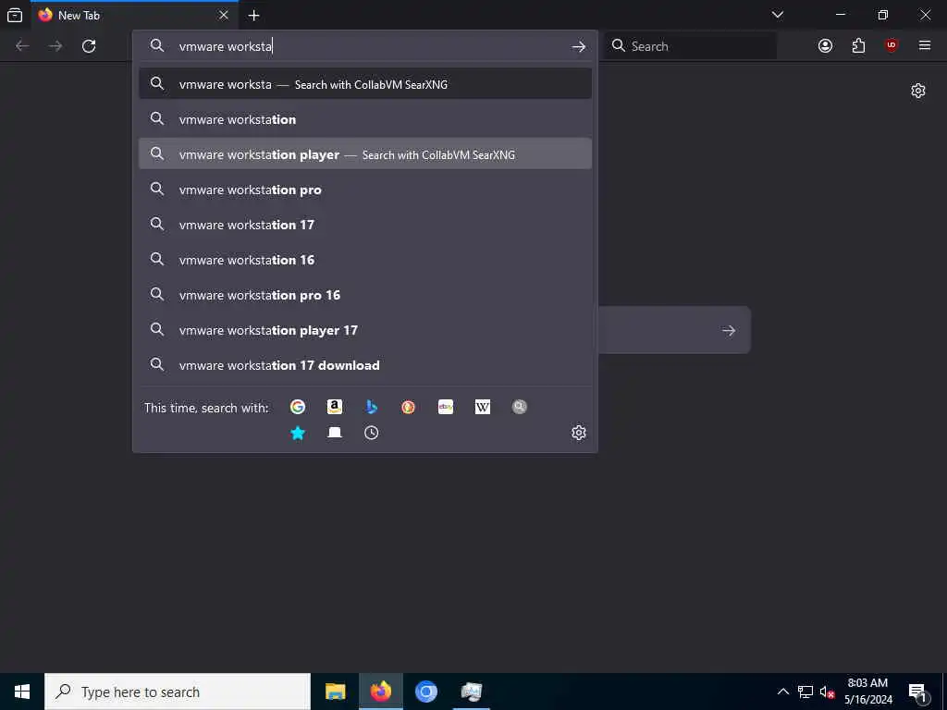
Task: Search history using the clock icon
Action: pyautogui.click(x=372, y=433)
